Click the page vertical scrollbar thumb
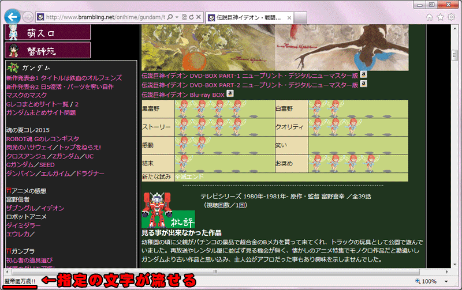Screen dimensions: 462x290 coord(454,55)
